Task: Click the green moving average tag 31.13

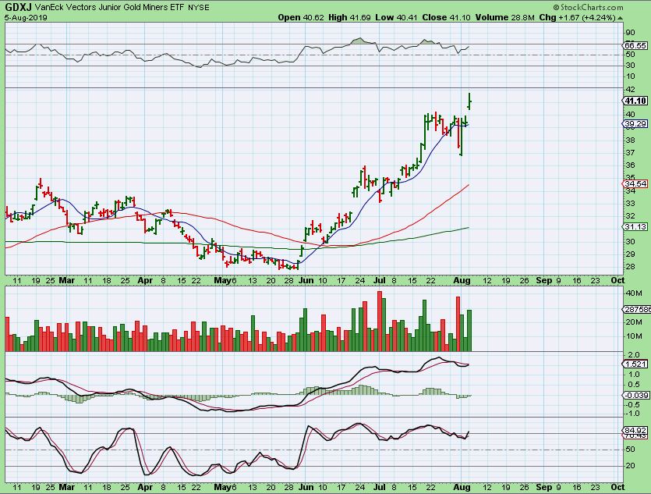Action: click(635, 226)
